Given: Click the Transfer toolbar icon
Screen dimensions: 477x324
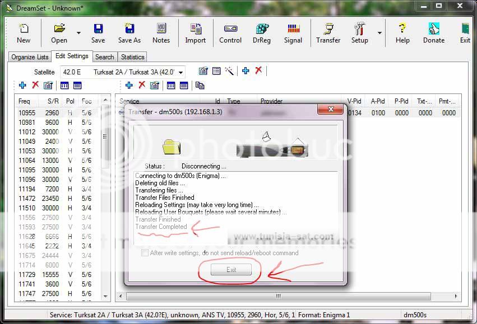Looking at the screenshot, I should tap(328, 33).
